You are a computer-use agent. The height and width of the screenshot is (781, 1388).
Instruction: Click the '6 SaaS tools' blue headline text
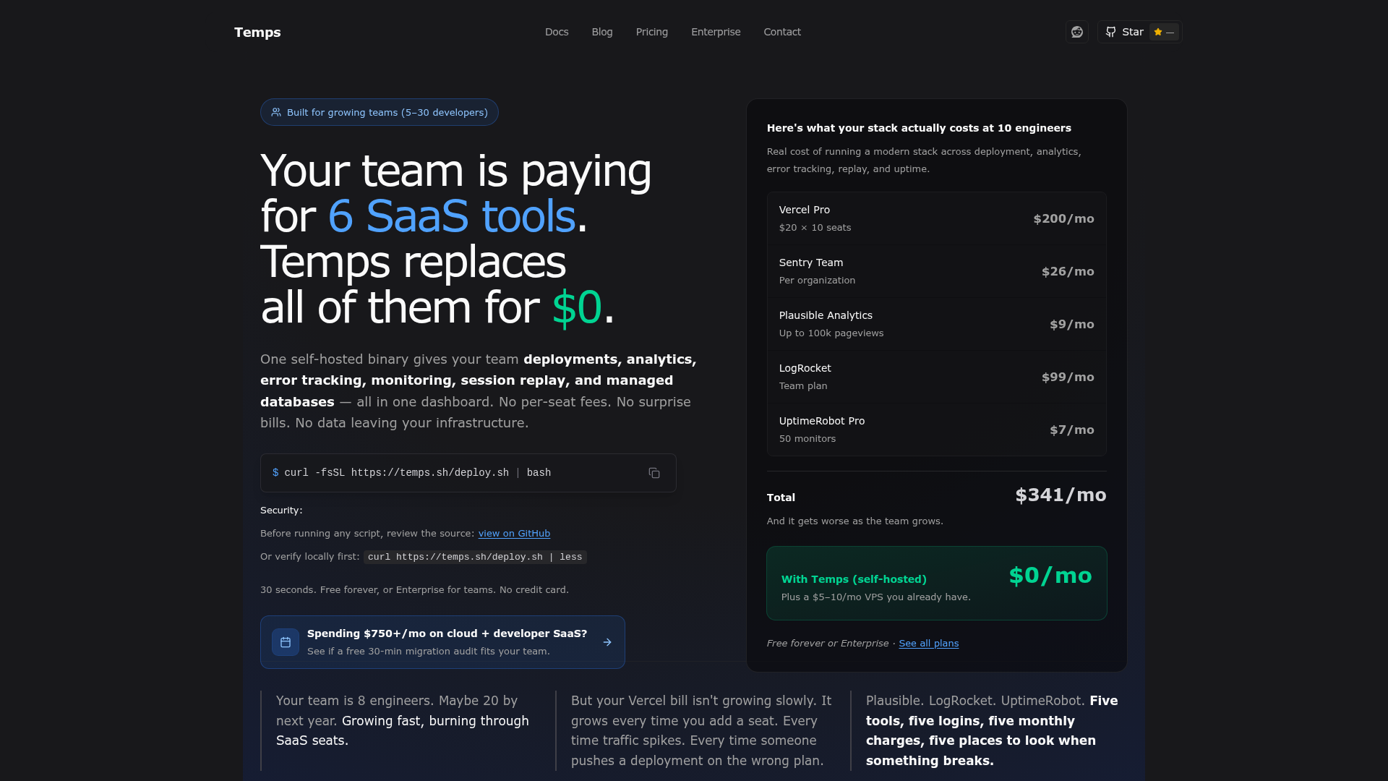(x=452, y=216)
